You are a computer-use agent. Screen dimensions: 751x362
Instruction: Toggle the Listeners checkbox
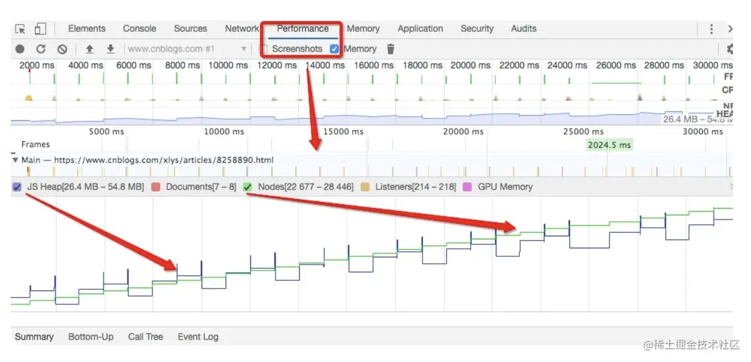pos(365,187)
